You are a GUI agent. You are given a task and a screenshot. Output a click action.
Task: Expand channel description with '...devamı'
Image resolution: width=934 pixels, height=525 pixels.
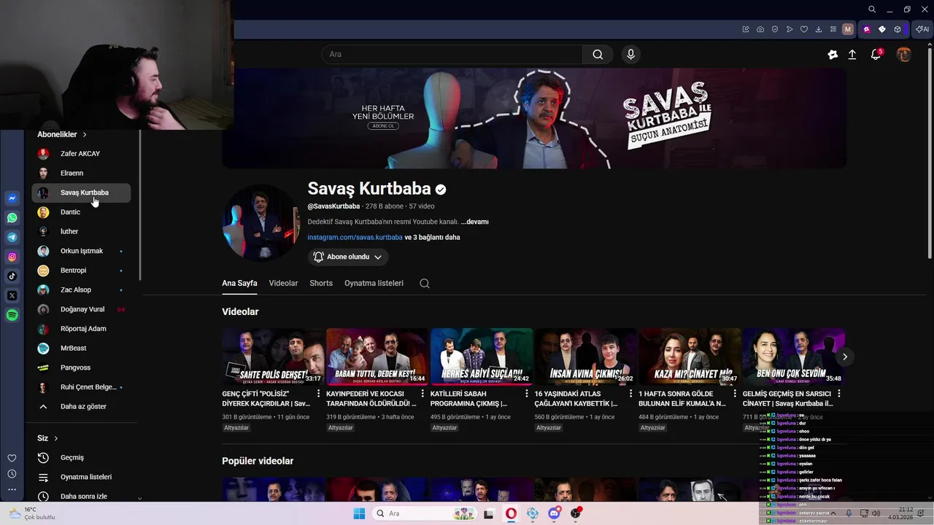[x=474, y=222]
